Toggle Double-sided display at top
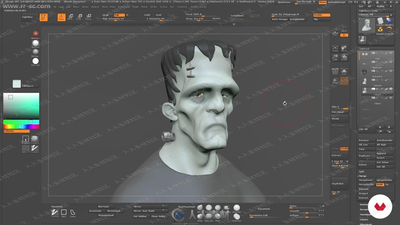 (x=322, y=15)
